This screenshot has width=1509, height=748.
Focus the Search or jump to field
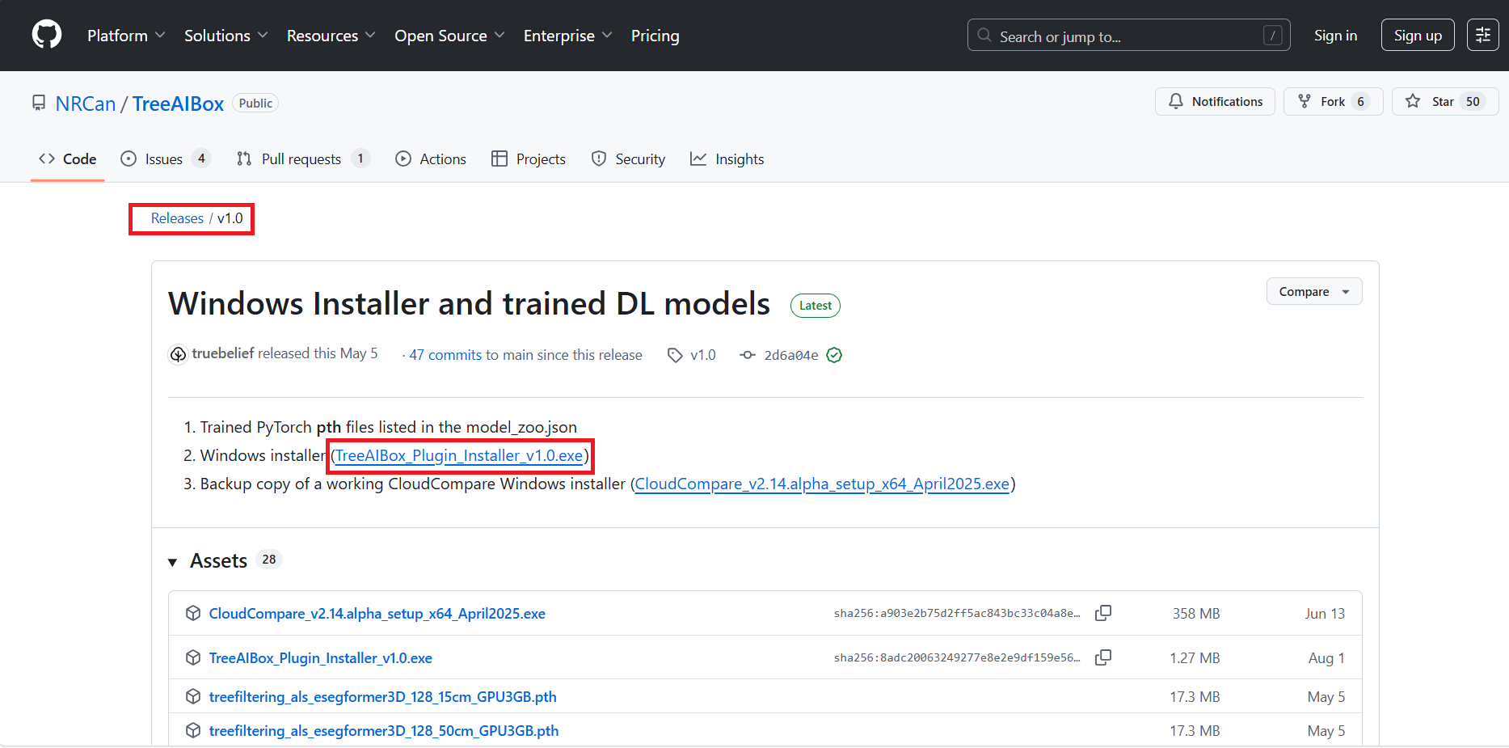[x=1128, y=36]
